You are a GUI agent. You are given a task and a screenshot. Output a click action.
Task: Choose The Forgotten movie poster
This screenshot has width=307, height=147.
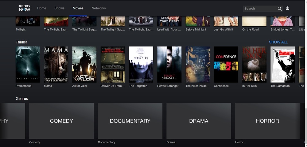click(x=141, y=64)
